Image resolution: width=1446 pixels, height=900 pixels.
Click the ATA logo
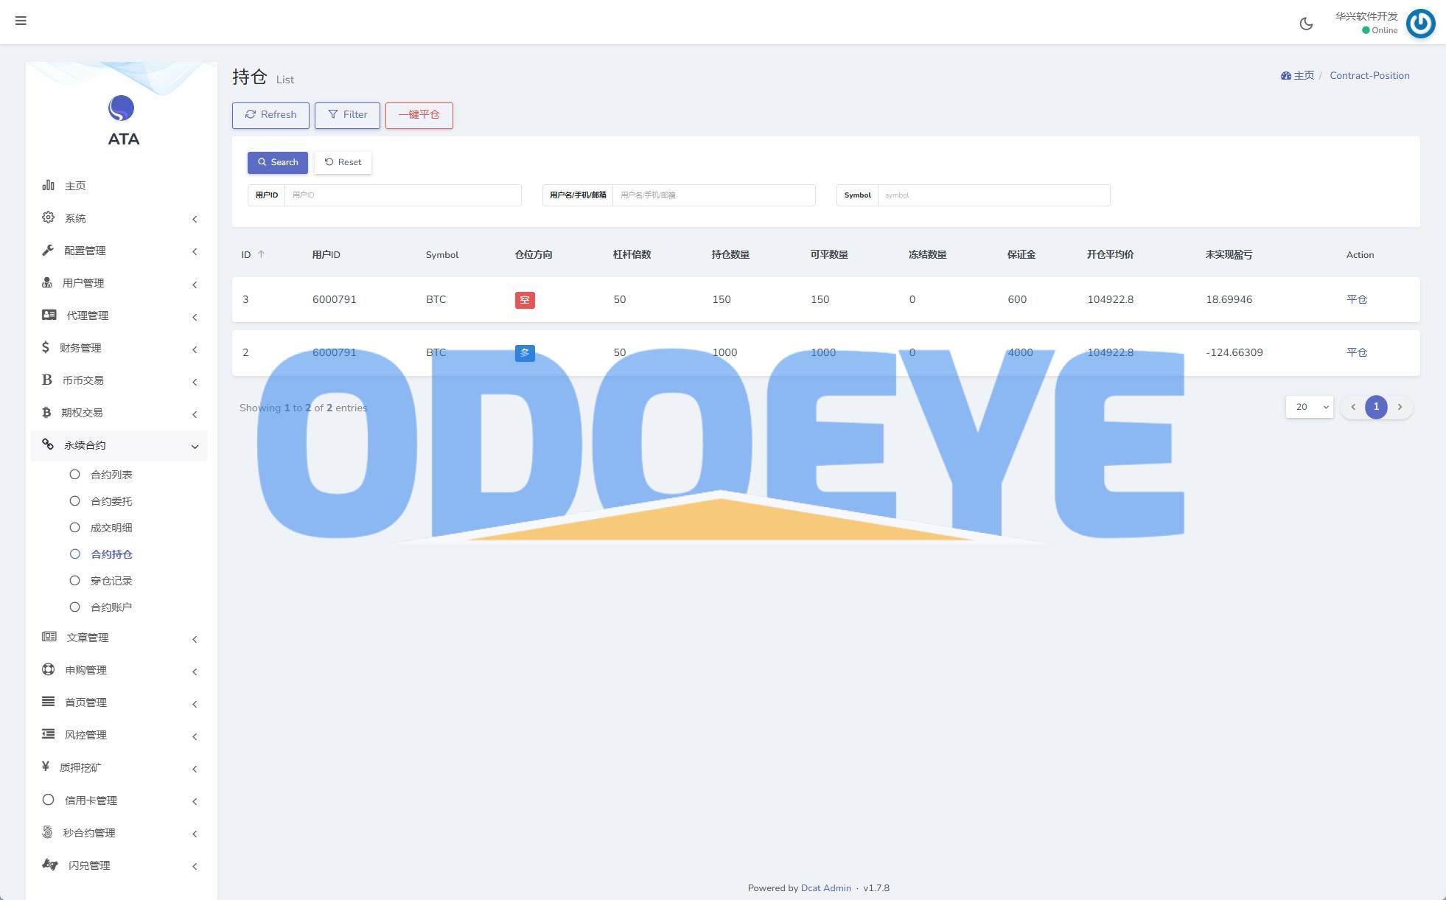coord(122,109)
